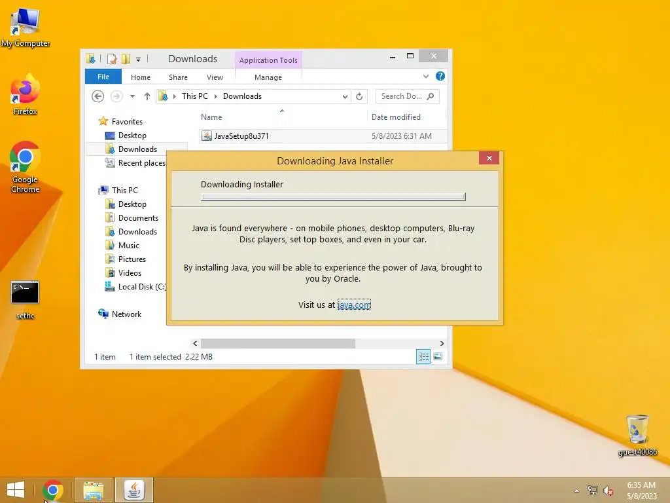The width and height of the screenshot is (670, 503).
Task: Collapse the Explorer ribbon chevron
Action: 425,77
